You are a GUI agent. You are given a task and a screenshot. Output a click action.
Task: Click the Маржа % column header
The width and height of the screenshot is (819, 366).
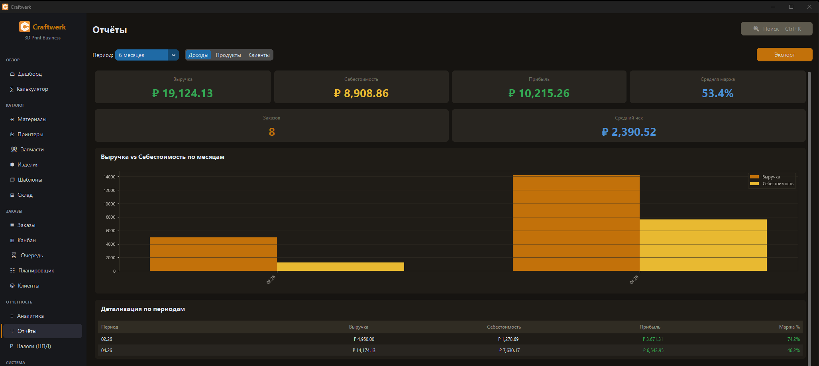pyautogui.click(x=789, y=327)
